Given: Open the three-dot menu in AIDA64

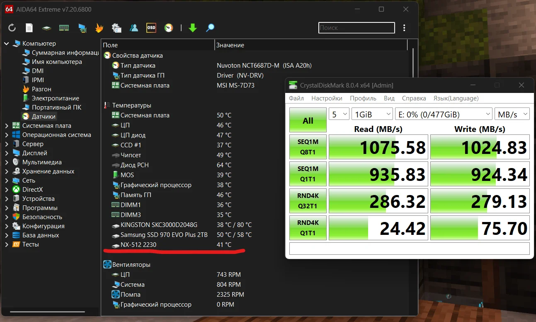Looking at the screenshot, I should (405, 28).
